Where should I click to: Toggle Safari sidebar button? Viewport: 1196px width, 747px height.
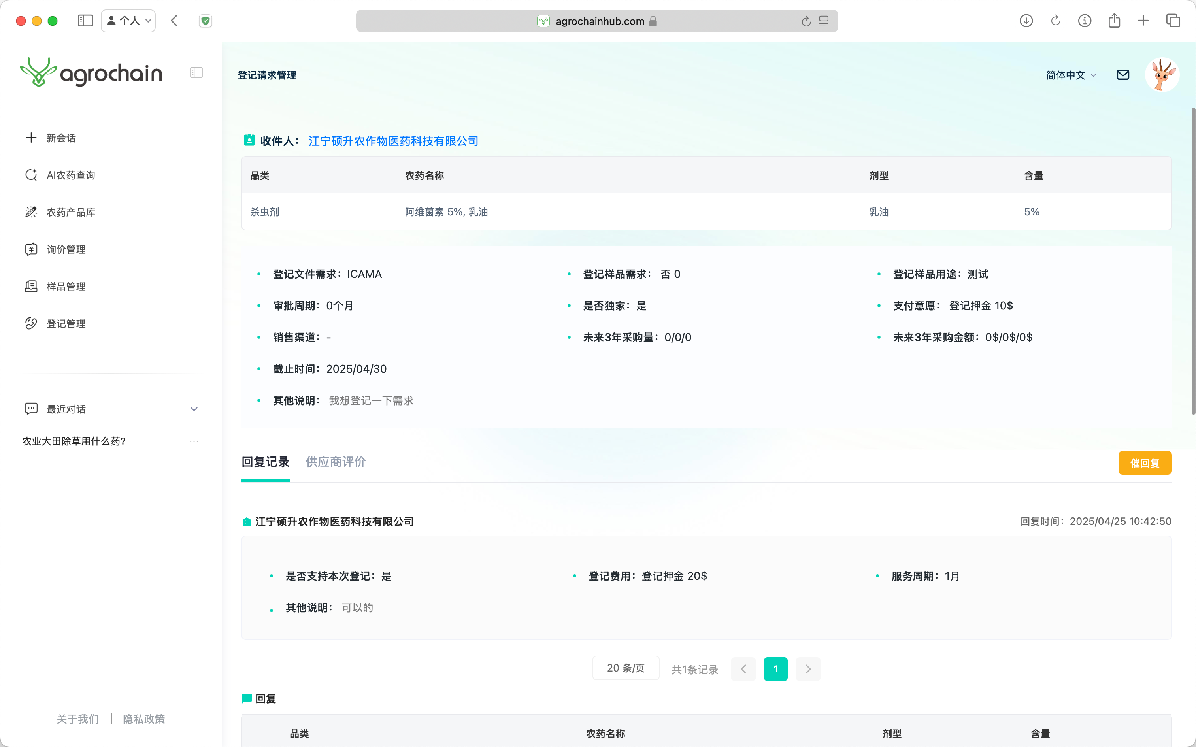point(85,21)
